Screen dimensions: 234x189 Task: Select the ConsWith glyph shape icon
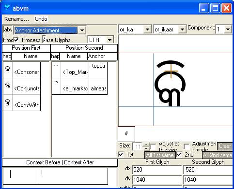pos(8,102)
